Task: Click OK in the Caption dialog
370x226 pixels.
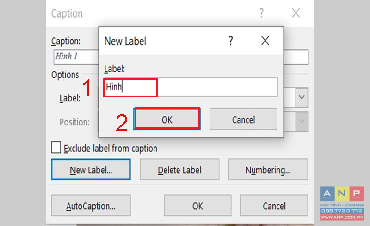Action: [197, 206]
